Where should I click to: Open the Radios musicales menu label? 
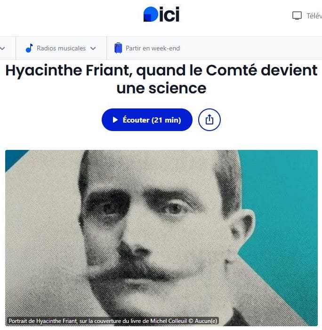pyautogui.click(x=61, y=48)
